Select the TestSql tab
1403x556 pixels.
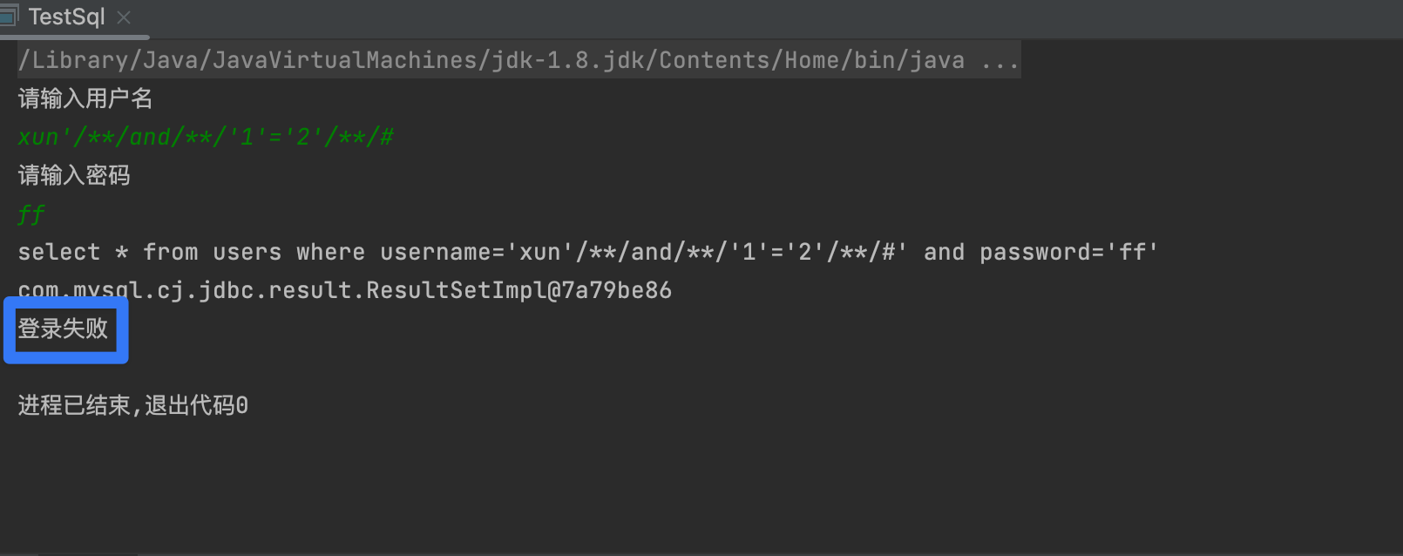tap(66, 17)
